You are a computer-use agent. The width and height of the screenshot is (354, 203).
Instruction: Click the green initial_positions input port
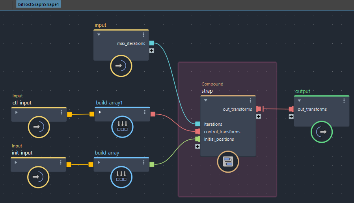click(197, 139)
